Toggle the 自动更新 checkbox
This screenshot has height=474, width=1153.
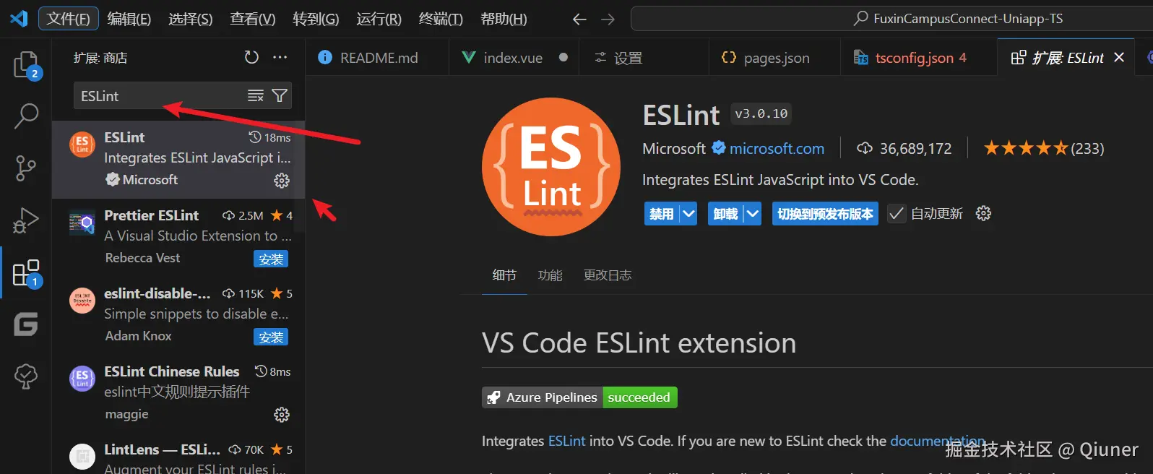tap(897, 214)
